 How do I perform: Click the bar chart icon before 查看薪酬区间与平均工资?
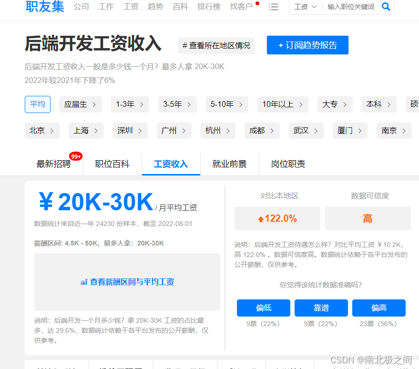point(84,282)
